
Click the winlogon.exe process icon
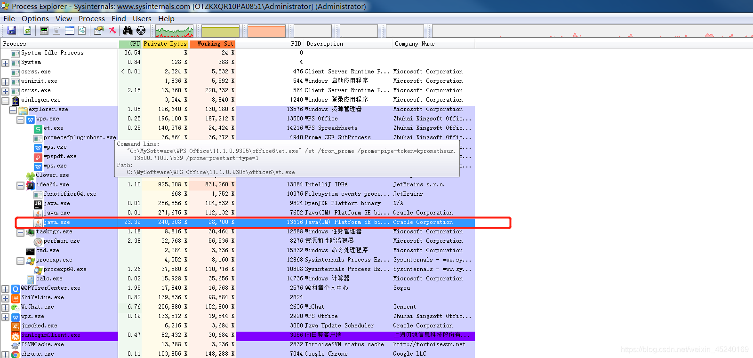[15, 100]
